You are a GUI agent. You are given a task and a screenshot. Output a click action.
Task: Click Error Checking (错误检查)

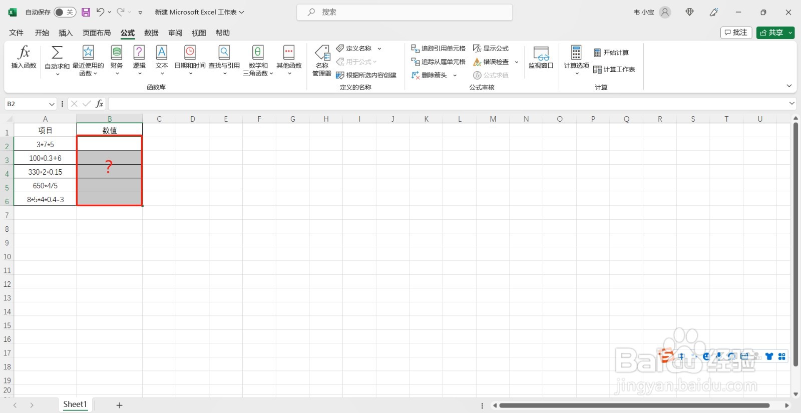[x=491, y=62]
